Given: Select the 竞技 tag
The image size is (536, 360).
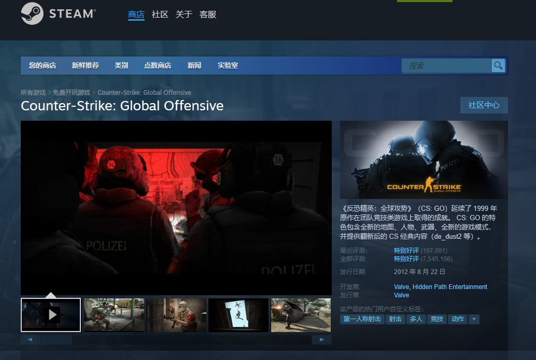Looking at the screenshot, I should point(437,319).
